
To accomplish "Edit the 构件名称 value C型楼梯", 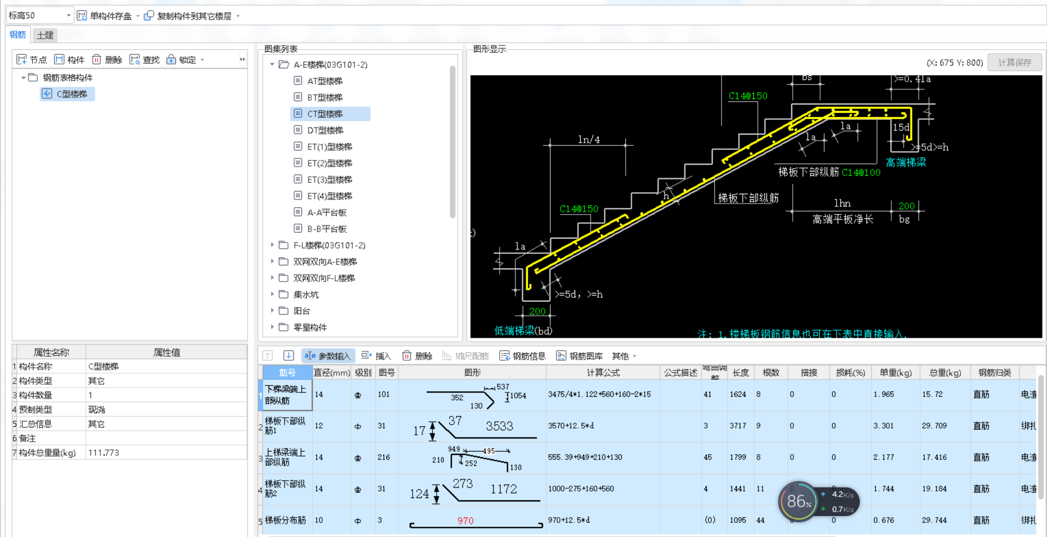I will click(166, 366).
